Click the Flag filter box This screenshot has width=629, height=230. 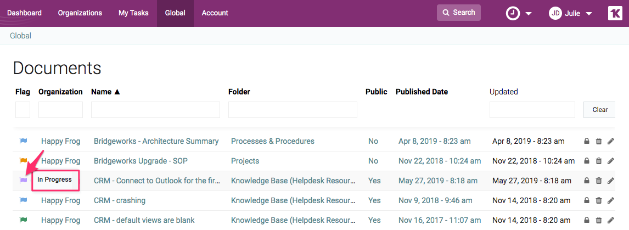23,110
